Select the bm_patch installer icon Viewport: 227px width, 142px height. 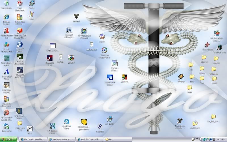(110, 119)
